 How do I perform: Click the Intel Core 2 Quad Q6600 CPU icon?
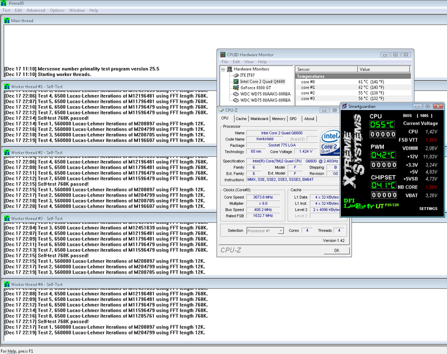click(x=236, y=82)
